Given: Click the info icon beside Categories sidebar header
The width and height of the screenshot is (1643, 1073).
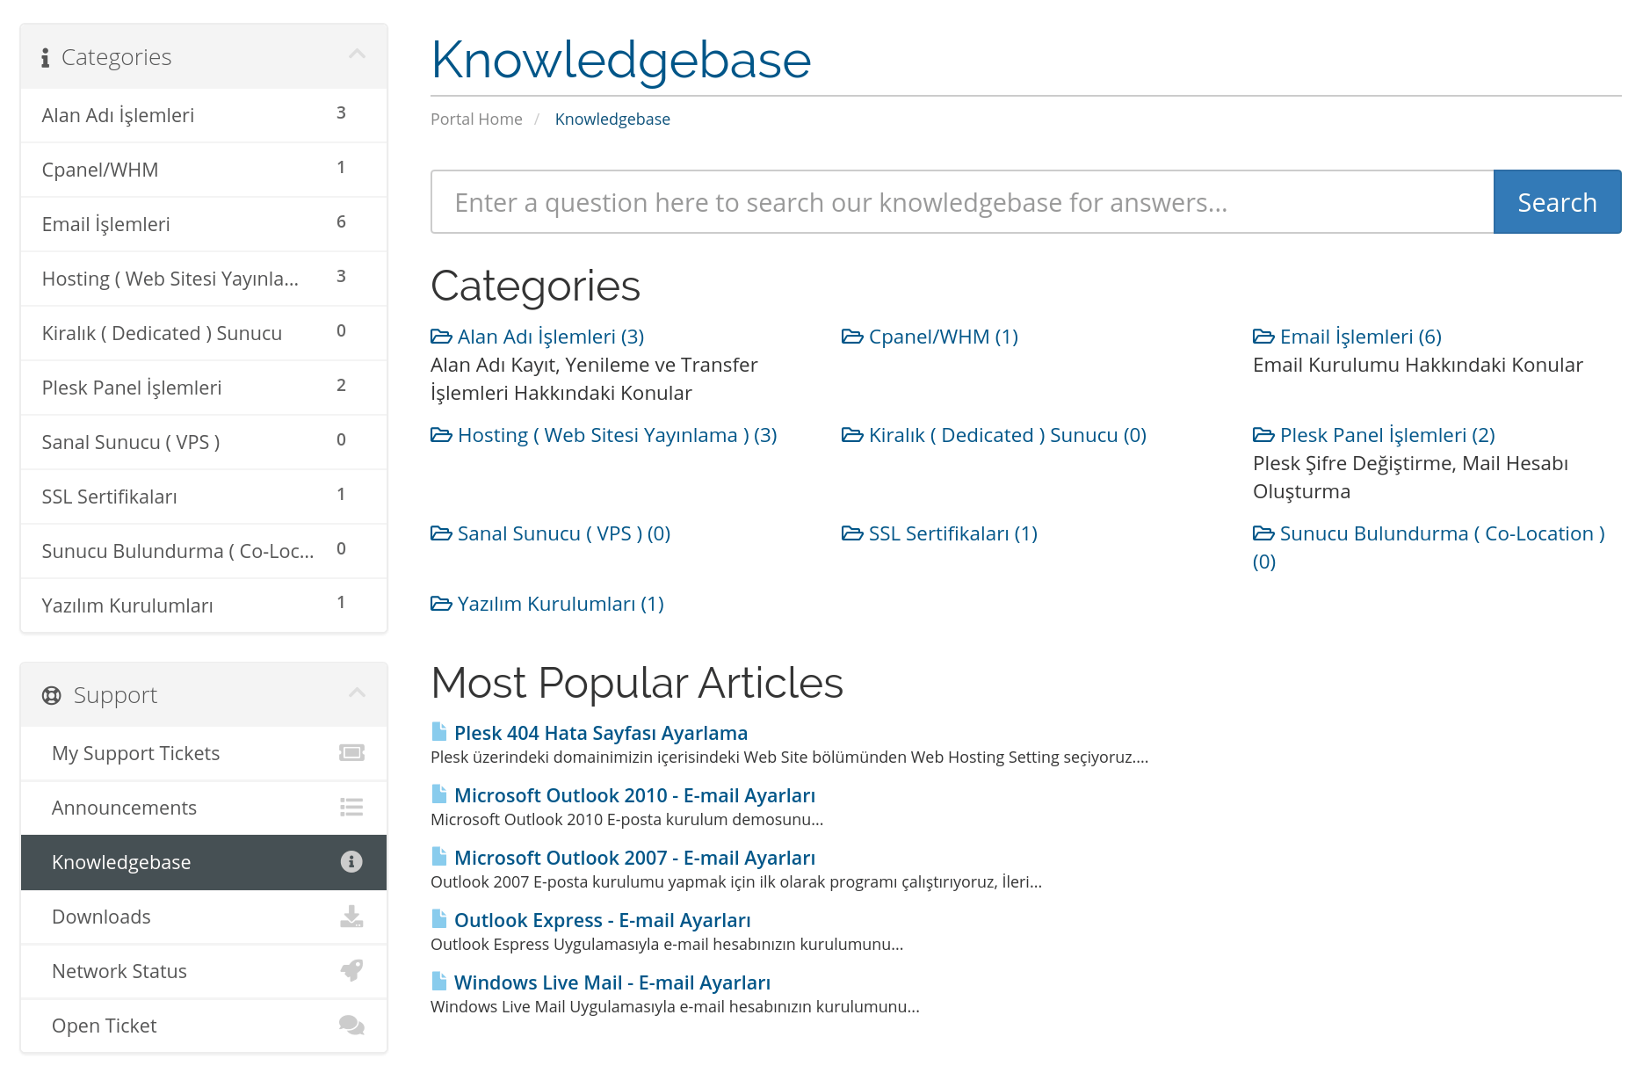Looking at the screenshot, I should [46, 58].
